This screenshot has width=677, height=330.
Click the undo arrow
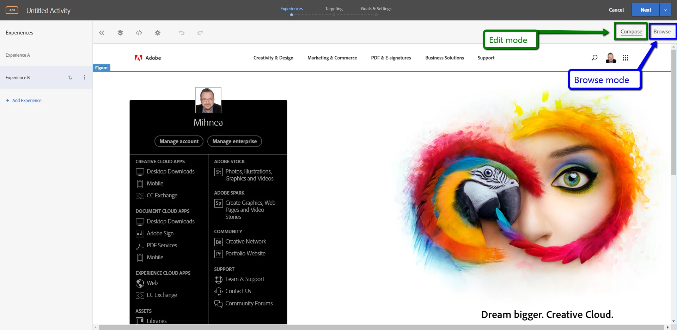click(x=182, y=33)
